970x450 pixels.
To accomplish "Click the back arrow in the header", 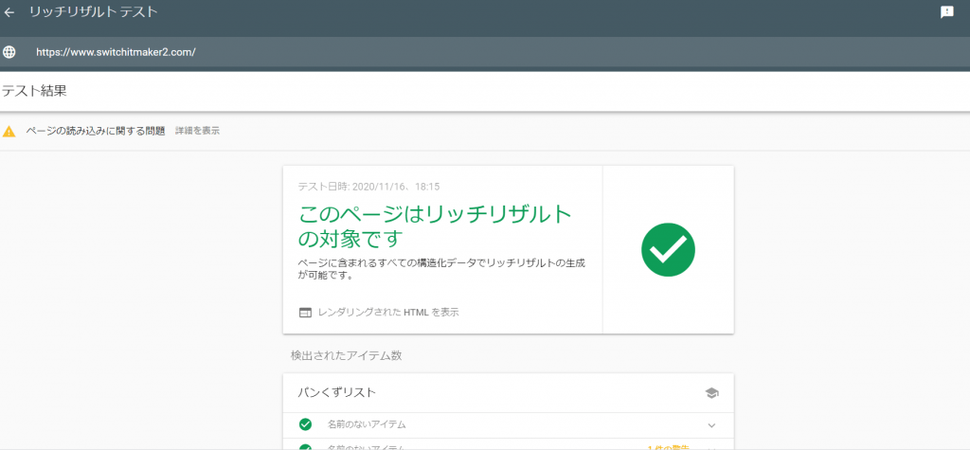I will pos(10,13).
